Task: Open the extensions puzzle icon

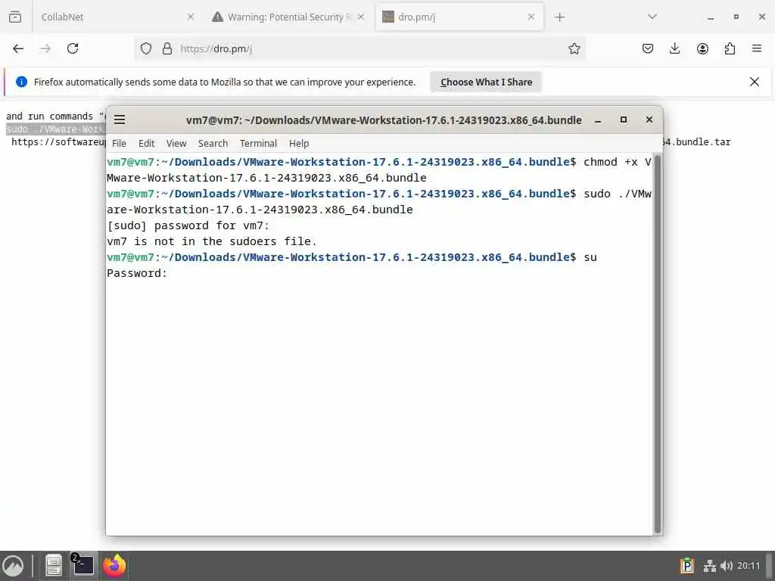Action: pos(730,48)
